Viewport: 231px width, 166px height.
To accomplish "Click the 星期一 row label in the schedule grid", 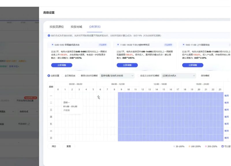I will coord(51,96).
